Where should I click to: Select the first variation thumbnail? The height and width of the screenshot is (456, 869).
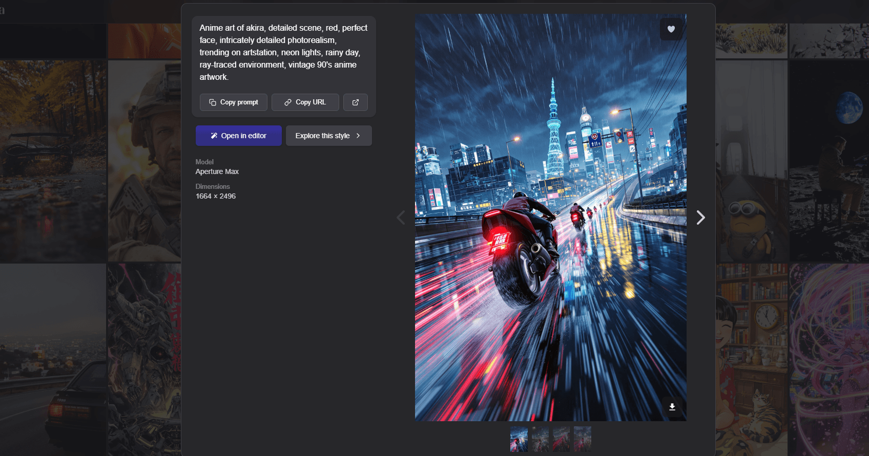(x=519, y=439)
